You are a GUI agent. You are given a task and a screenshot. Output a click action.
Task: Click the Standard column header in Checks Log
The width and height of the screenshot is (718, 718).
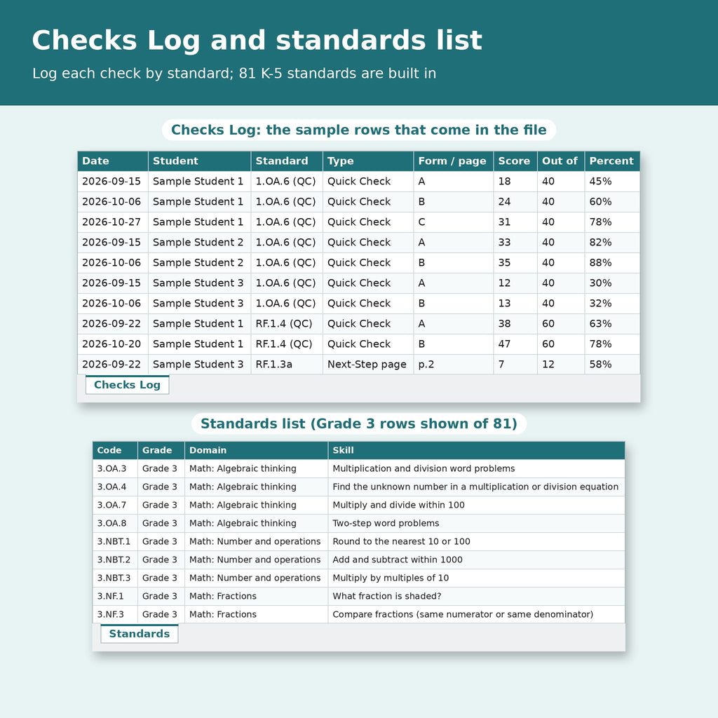[x=287, y=161]
